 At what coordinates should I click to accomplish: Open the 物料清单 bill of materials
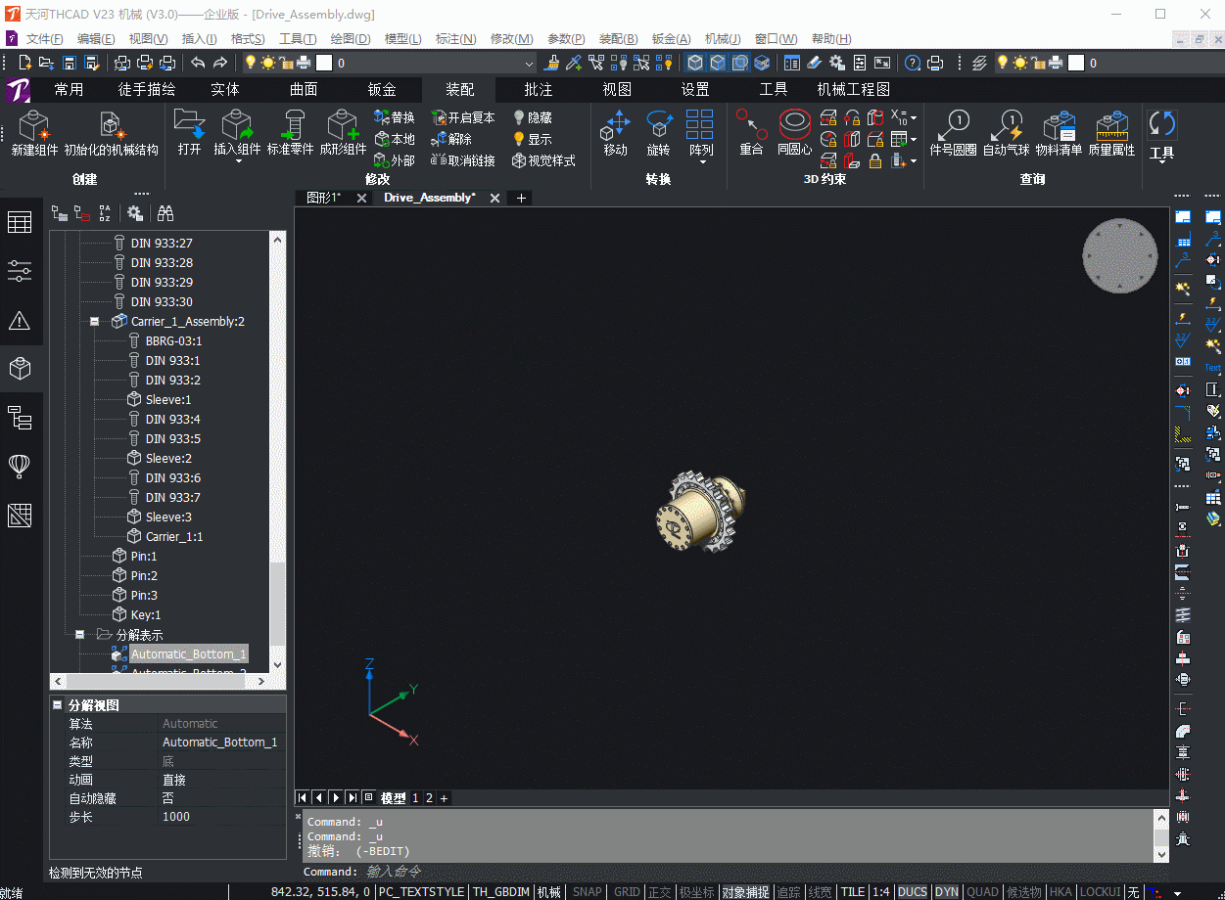pos(1059,134)
